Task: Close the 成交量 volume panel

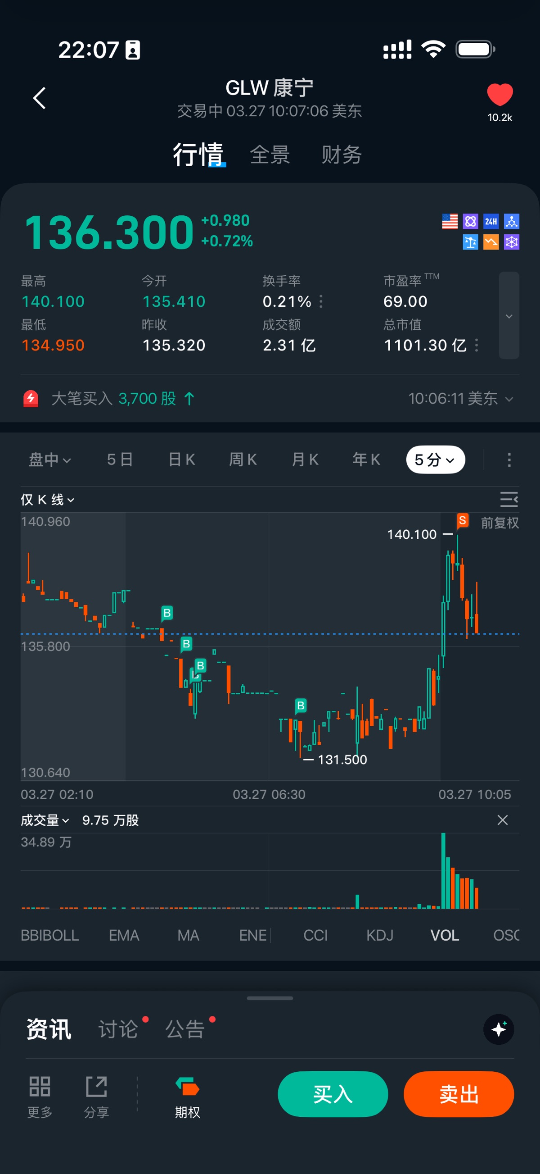Action: (x=502, y=820)
